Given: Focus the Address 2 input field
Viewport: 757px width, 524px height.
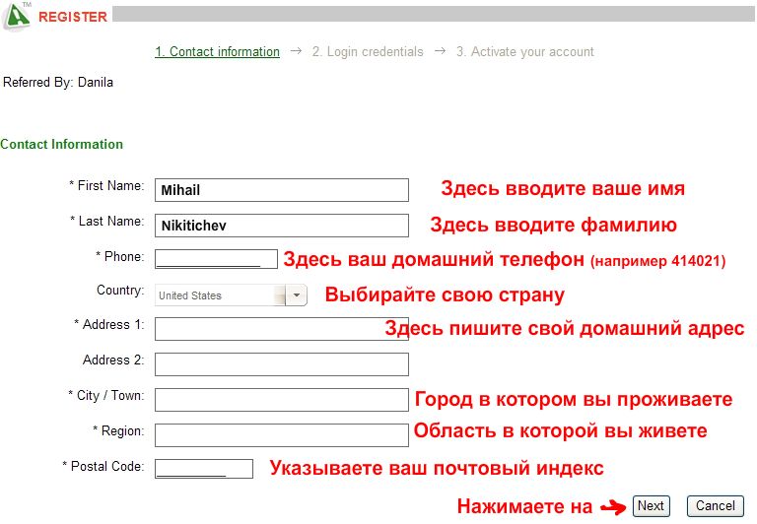Looking at the screenshot, I should [x=282, y=364].
